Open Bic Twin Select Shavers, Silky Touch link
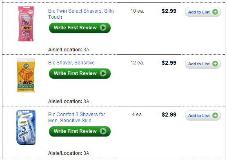Screen dimensions: 227x161 click(81, 14)
